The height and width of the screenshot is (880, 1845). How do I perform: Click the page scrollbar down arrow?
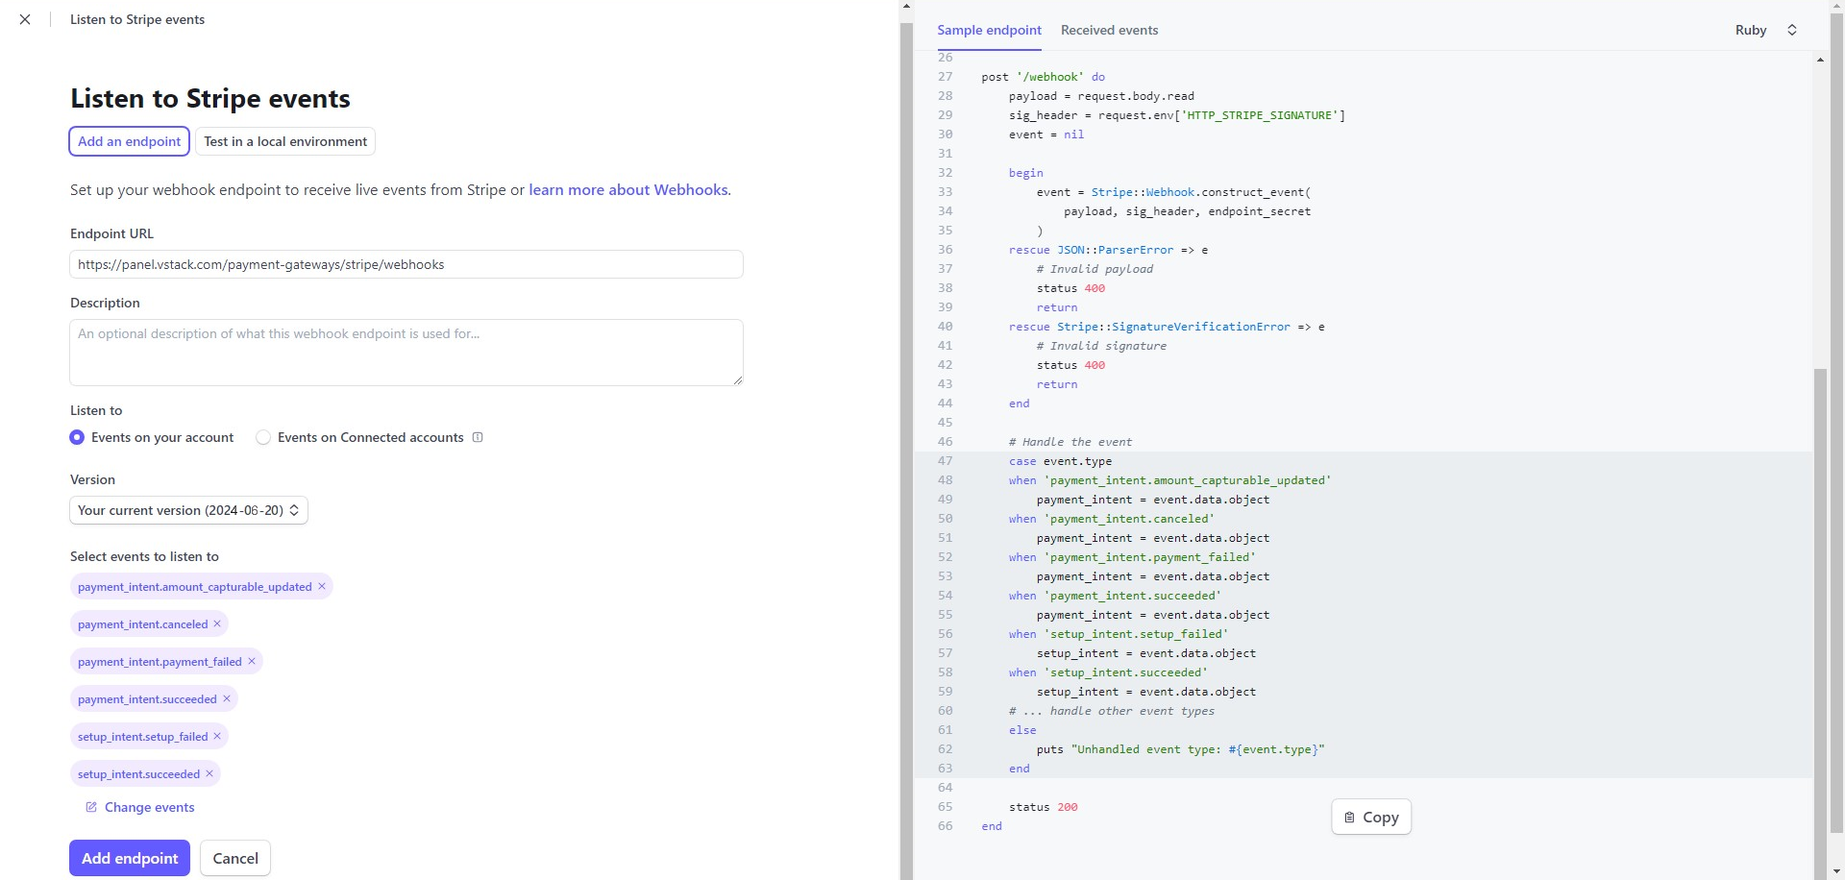pos(1836,871)
